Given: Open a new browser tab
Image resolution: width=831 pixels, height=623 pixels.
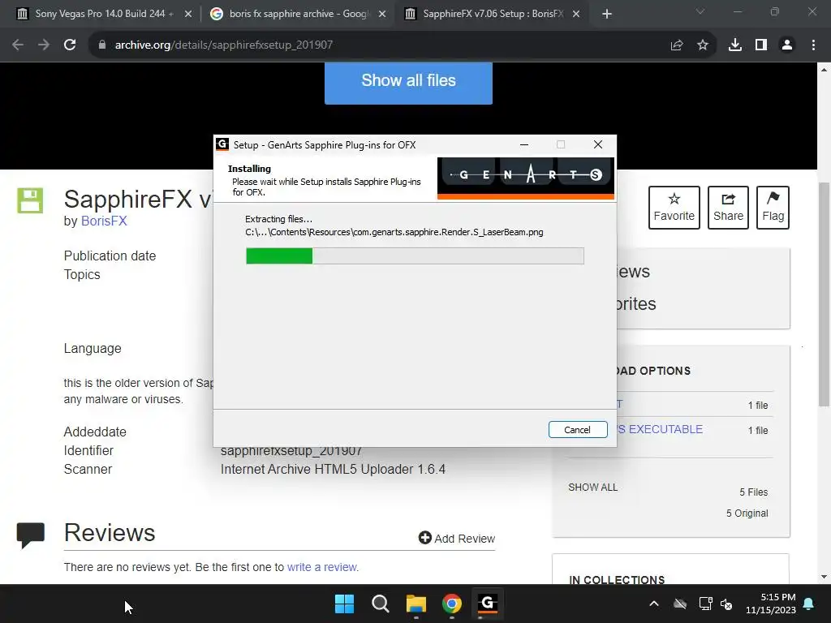Looking at the screenshot, I should (607, 15).
